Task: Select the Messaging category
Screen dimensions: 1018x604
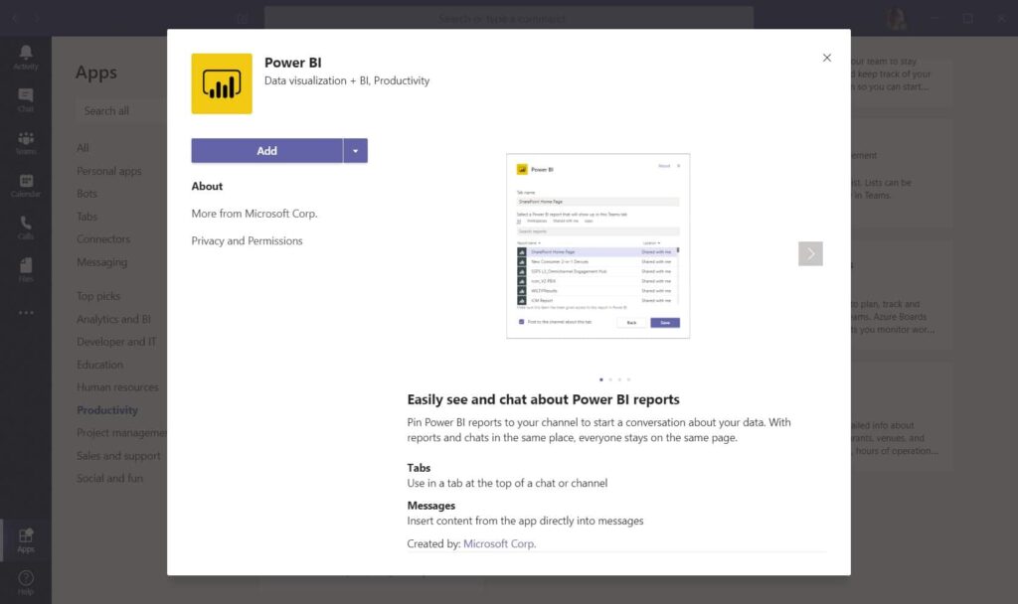Action: tap(102, 262)
